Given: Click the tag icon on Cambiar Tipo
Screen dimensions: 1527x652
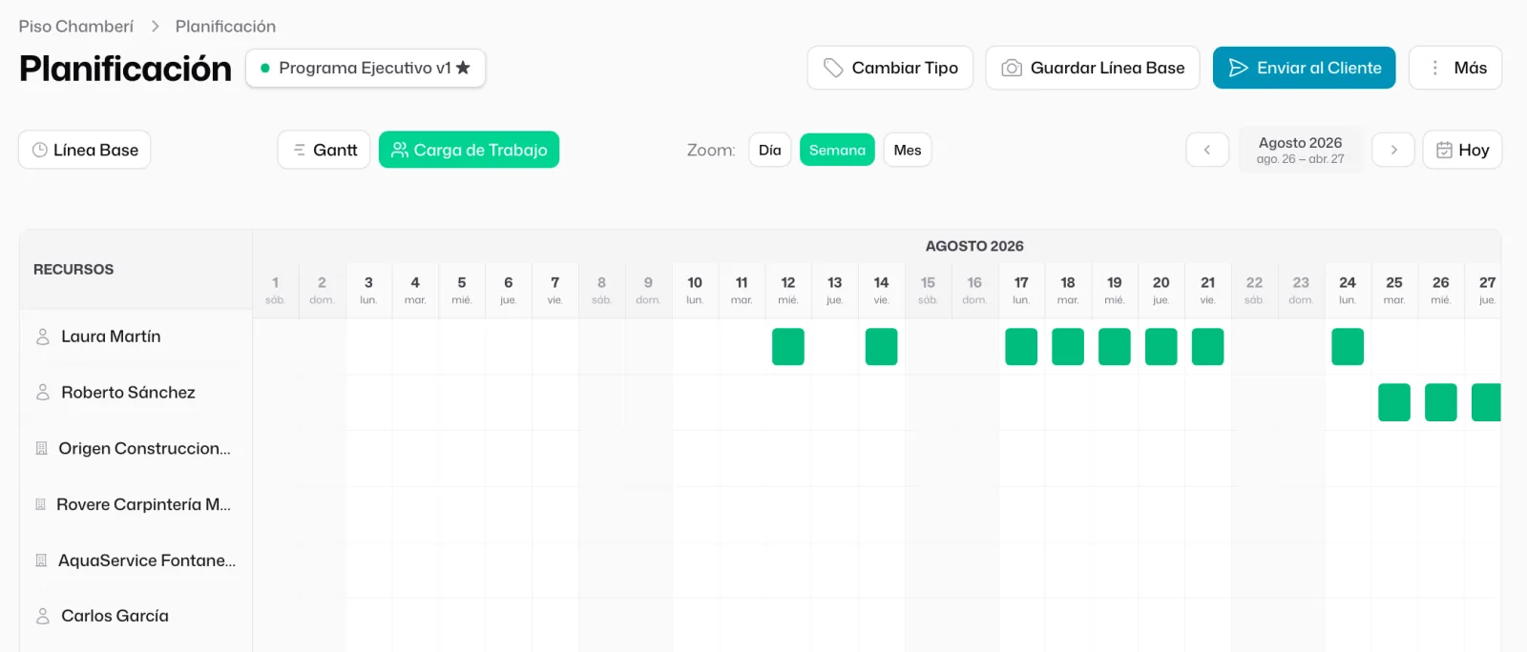Looking at the screenshot, I should [833, 68].
